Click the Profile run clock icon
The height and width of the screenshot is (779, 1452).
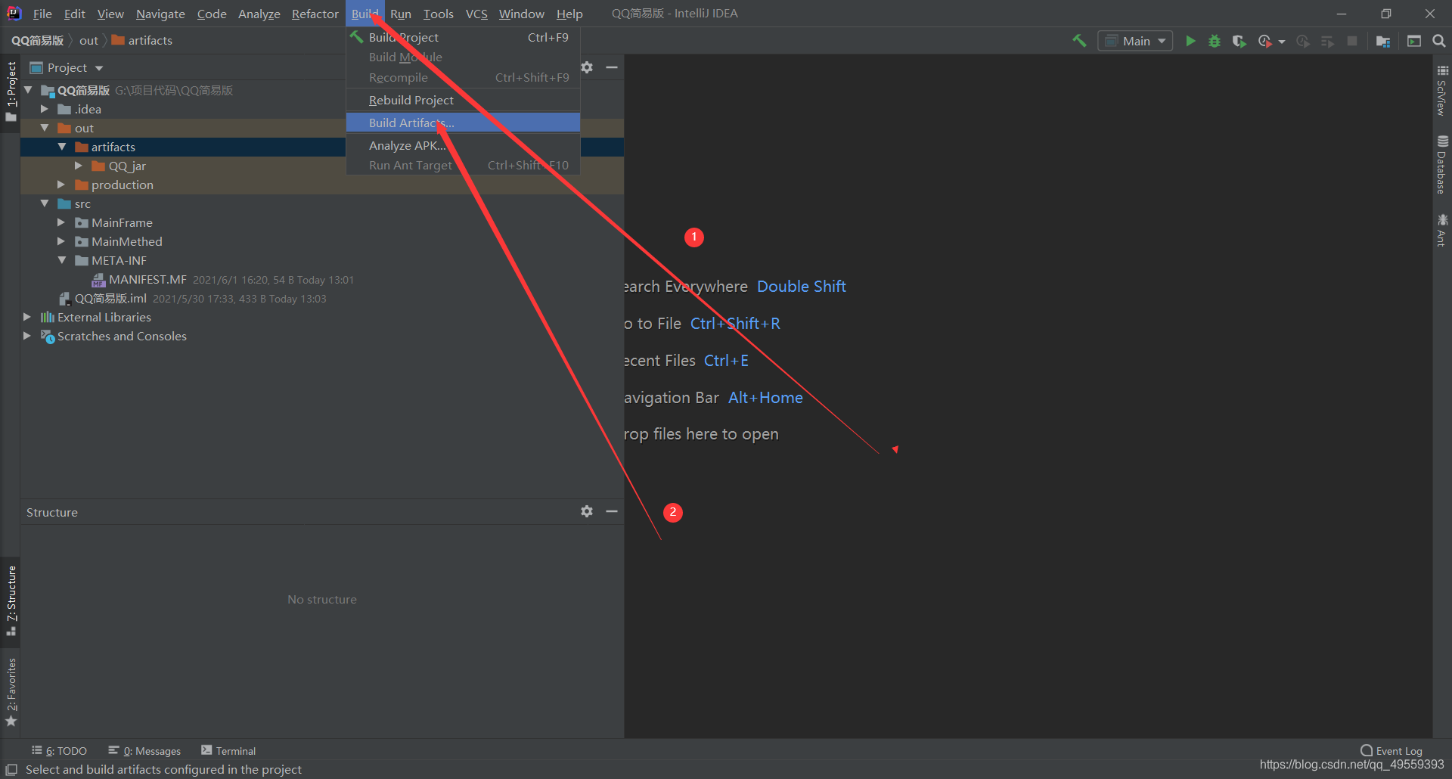pos(1264,41)
